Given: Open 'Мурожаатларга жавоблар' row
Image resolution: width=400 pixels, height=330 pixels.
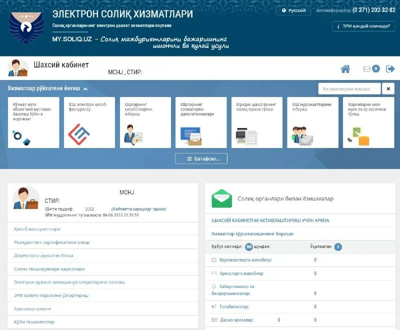Looking at the screenshot, I should pyautogui.click(x=300, y=260).
